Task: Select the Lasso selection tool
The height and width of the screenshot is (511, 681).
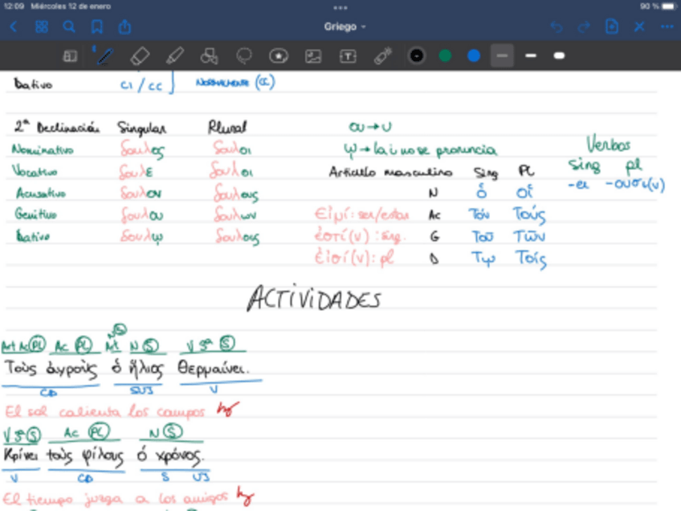Action: (x=243, y=56)
